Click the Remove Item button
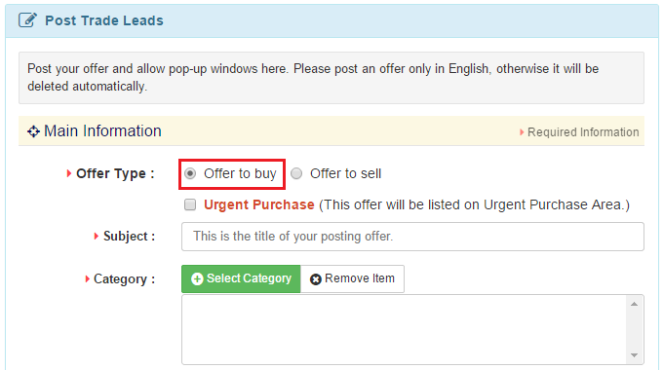Image resolution: width=663 pixels, height=370 pixels. [x=352, y=278]
